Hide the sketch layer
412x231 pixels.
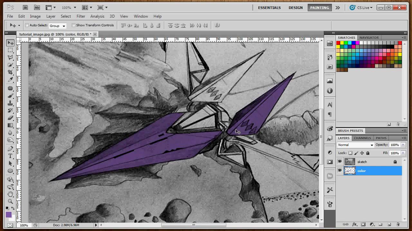tap(340, 162)
